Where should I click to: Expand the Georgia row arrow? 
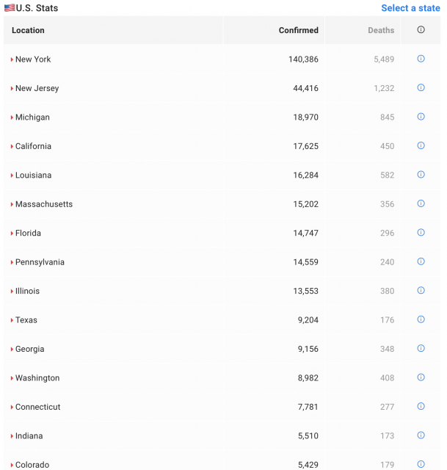[12, 350]
